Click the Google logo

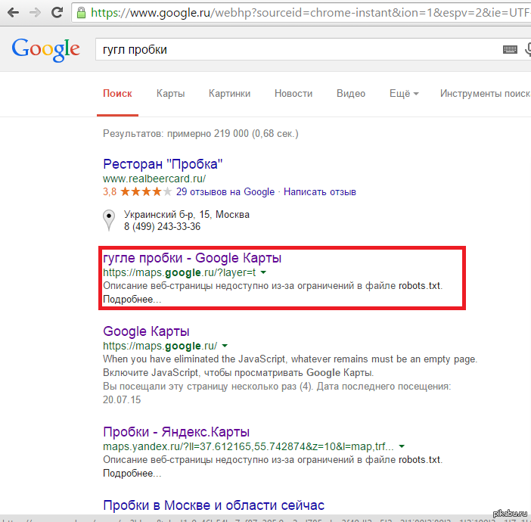(x=45, y=49)
